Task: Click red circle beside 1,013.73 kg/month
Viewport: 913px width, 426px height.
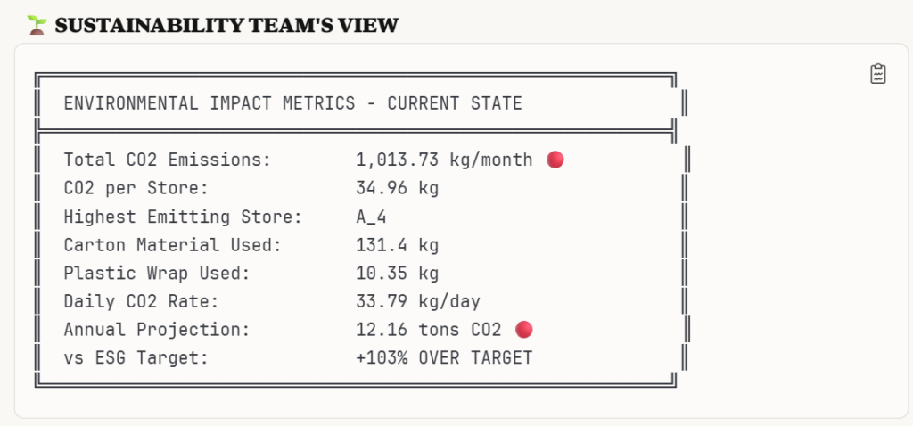Action: 555,160
